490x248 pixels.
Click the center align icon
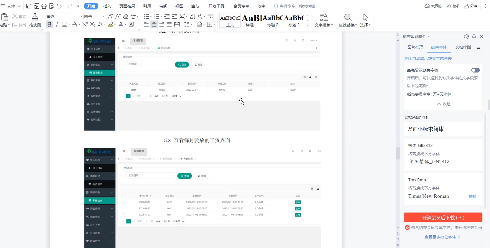coord(154,24)
